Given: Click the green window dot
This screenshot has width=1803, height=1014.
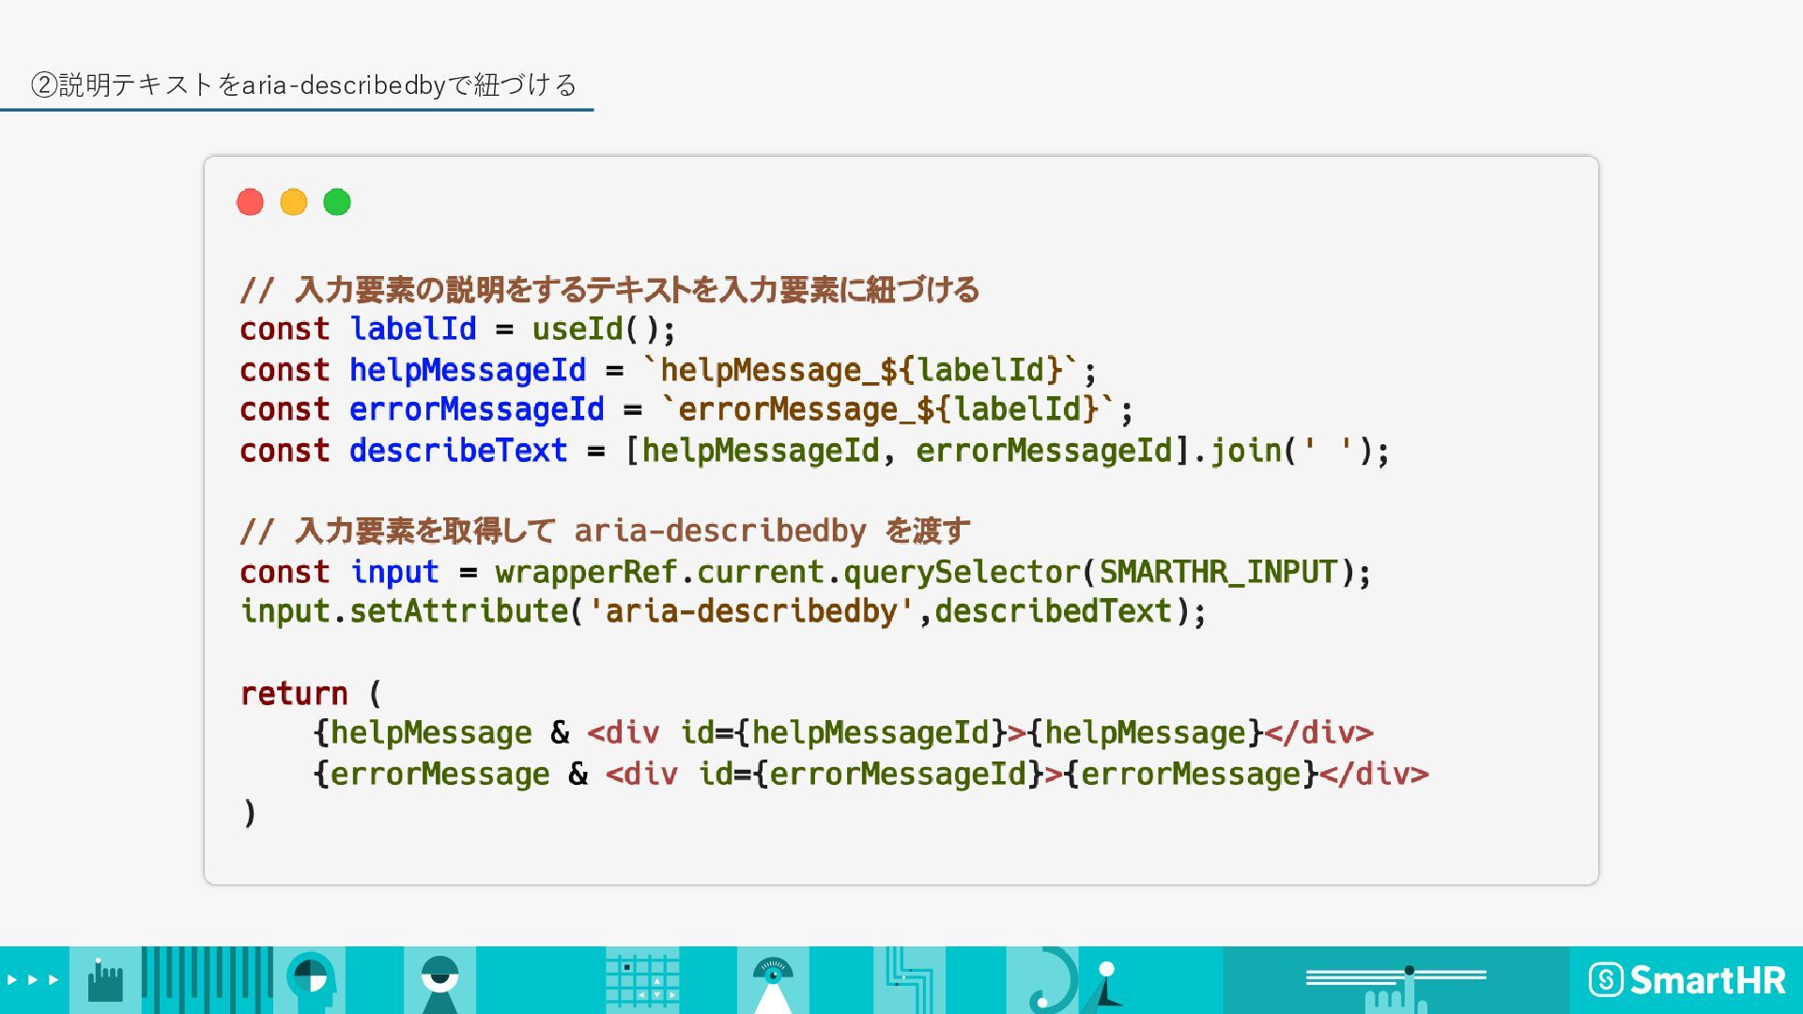Looking at the screenshot, I should click(x=337, y=202).
